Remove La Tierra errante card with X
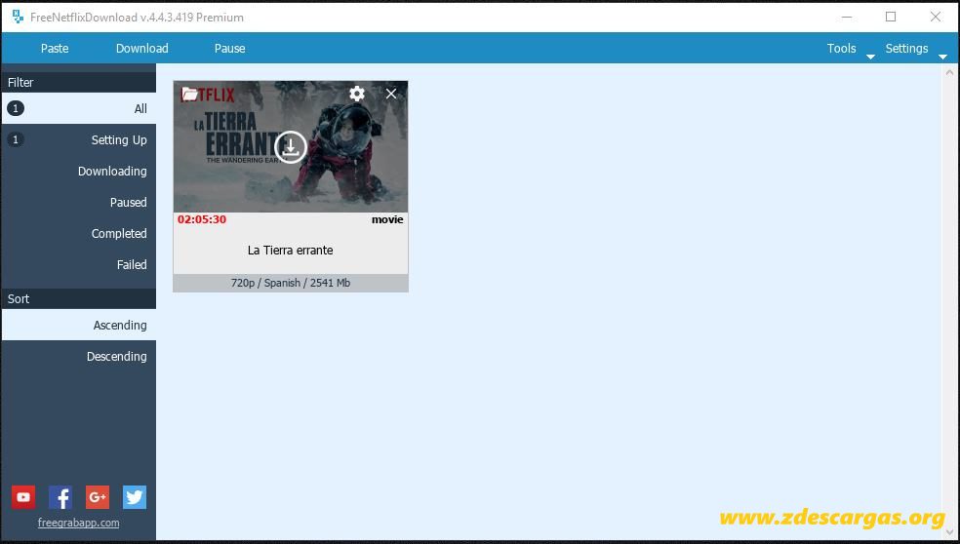Screen dimensions: 960x544 [x=391, y=94]
